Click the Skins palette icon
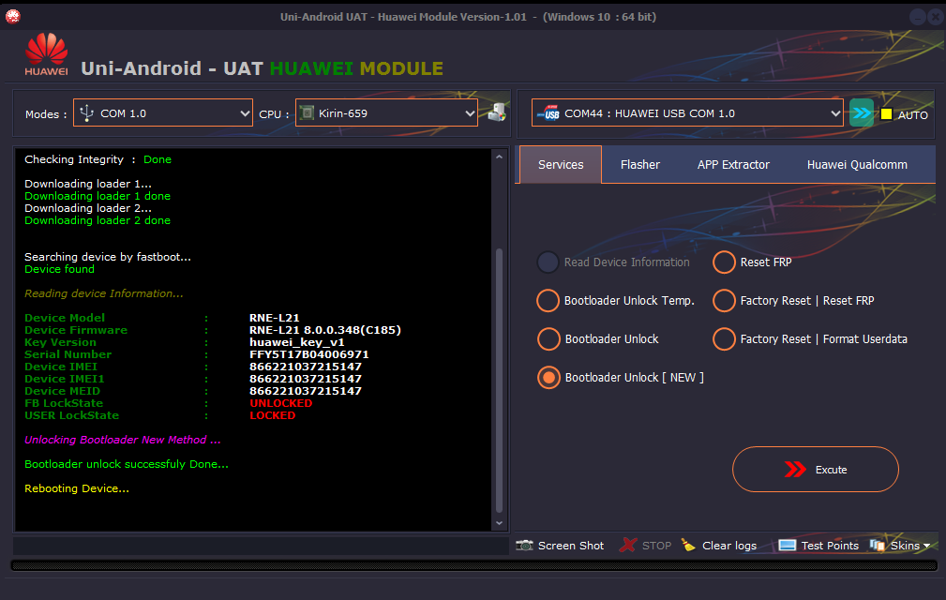 tap(878, 545)
